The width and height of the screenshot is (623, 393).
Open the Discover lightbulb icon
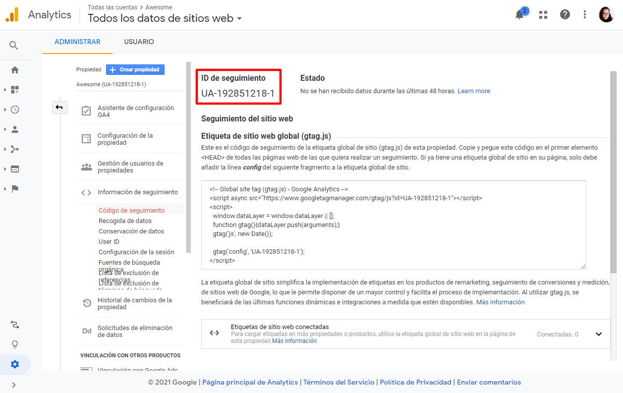pyautogui.click(x=15, y=344)
